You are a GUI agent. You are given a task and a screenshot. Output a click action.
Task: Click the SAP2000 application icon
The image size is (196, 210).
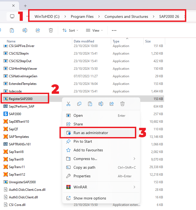coord(5,114)
